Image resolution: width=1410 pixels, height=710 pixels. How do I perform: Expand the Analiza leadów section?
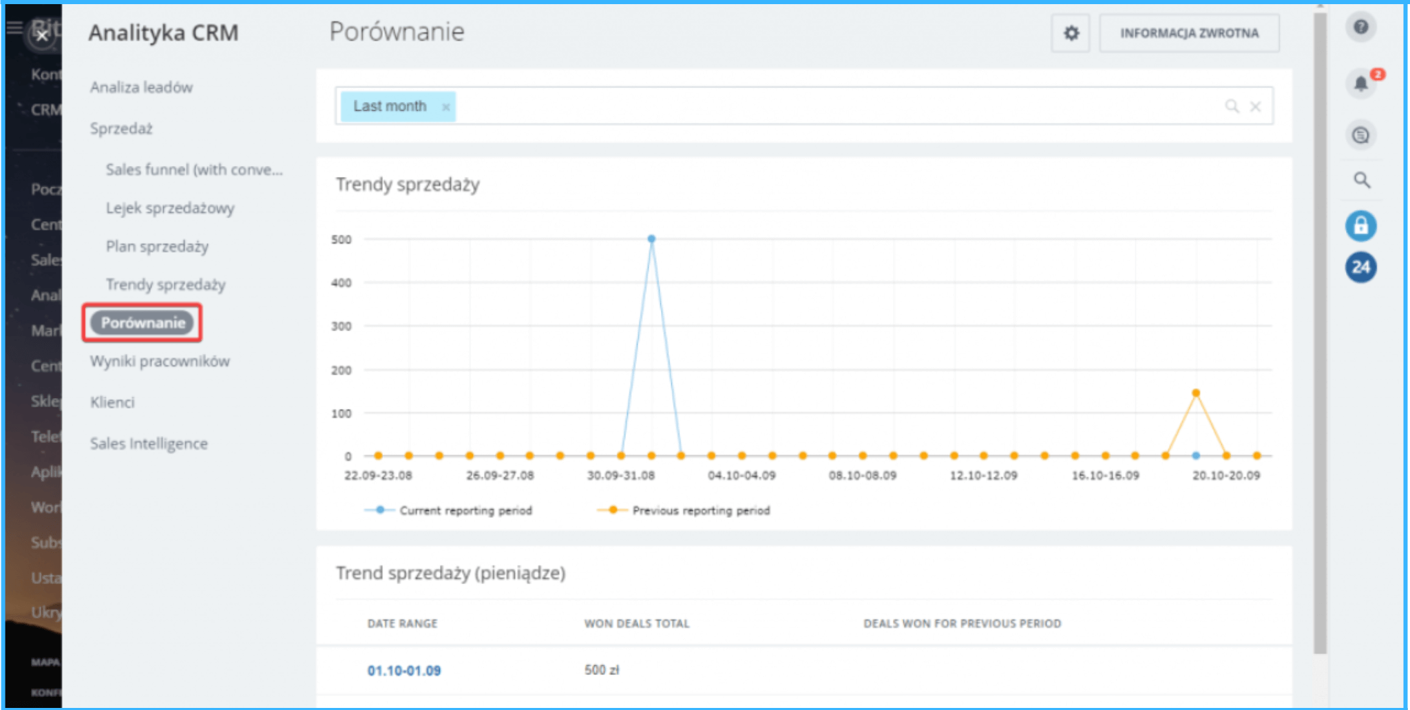pos(141,87)
